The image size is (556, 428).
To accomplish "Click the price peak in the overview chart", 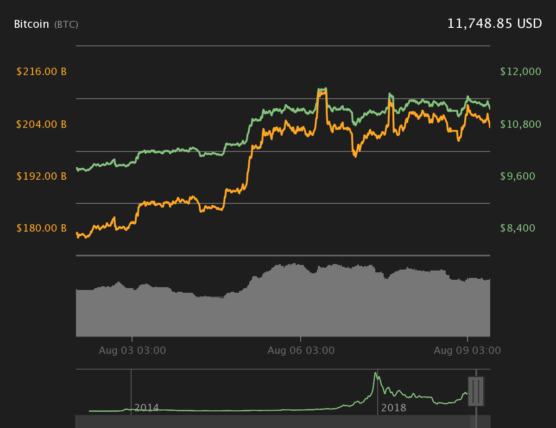I will tap(375, 373).
